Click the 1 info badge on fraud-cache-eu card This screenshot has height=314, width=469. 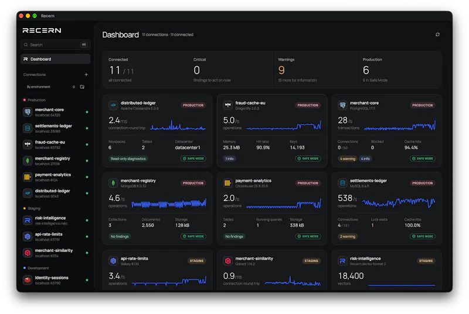click(x=229, y=158)
